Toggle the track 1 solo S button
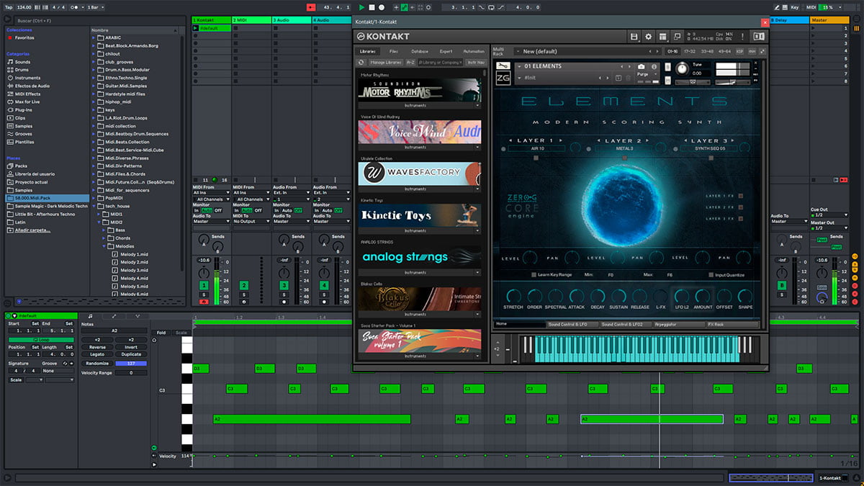 tap(204, 294)
